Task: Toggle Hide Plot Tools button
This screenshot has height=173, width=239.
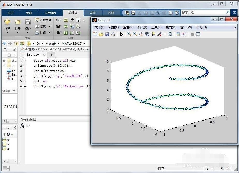Action: point(192,34)
